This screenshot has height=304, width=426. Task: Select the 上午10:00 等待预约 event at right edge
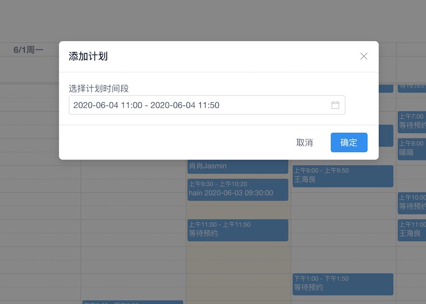tap(412, 203)
